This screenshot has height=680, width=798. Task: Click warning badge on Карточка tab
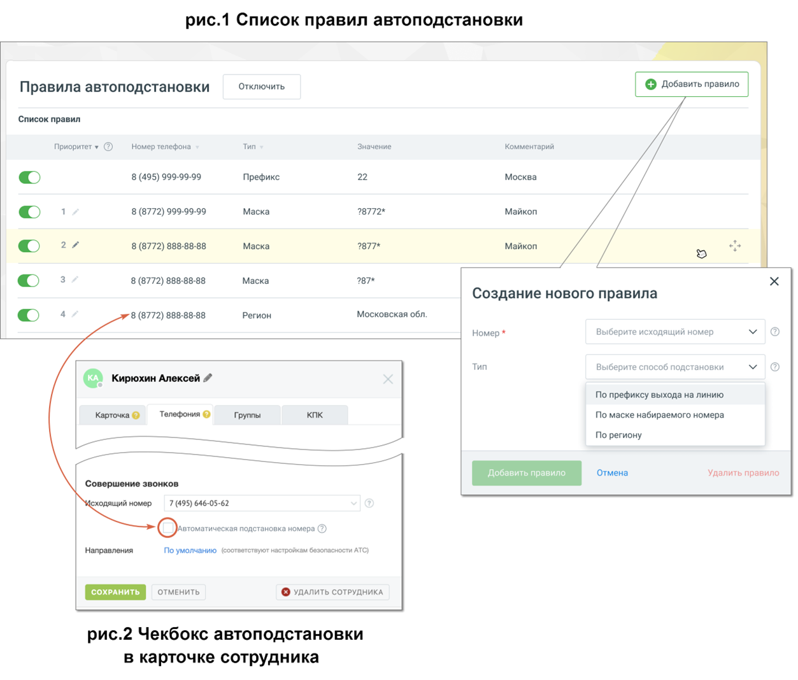click(136, 415)
